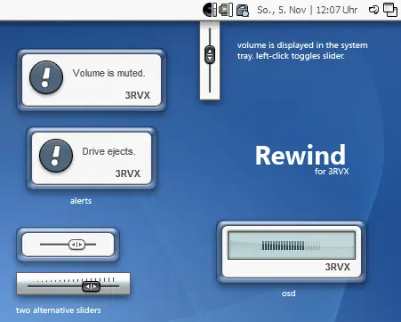The image size is (401, 322).
Task: Click the exclamation icon in eject alert
Action: pos(56,156)
